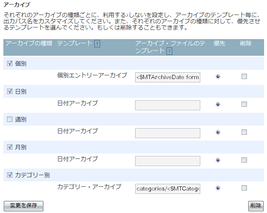Check 削除 box for 個別エントリーアーカイブ
Viewport: 267px width, 213px height.
tap(244, 77)
